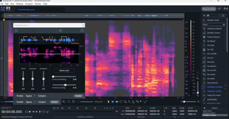Open the Transport menu
Screen dimensions: 229x119
tap(29, 4)
